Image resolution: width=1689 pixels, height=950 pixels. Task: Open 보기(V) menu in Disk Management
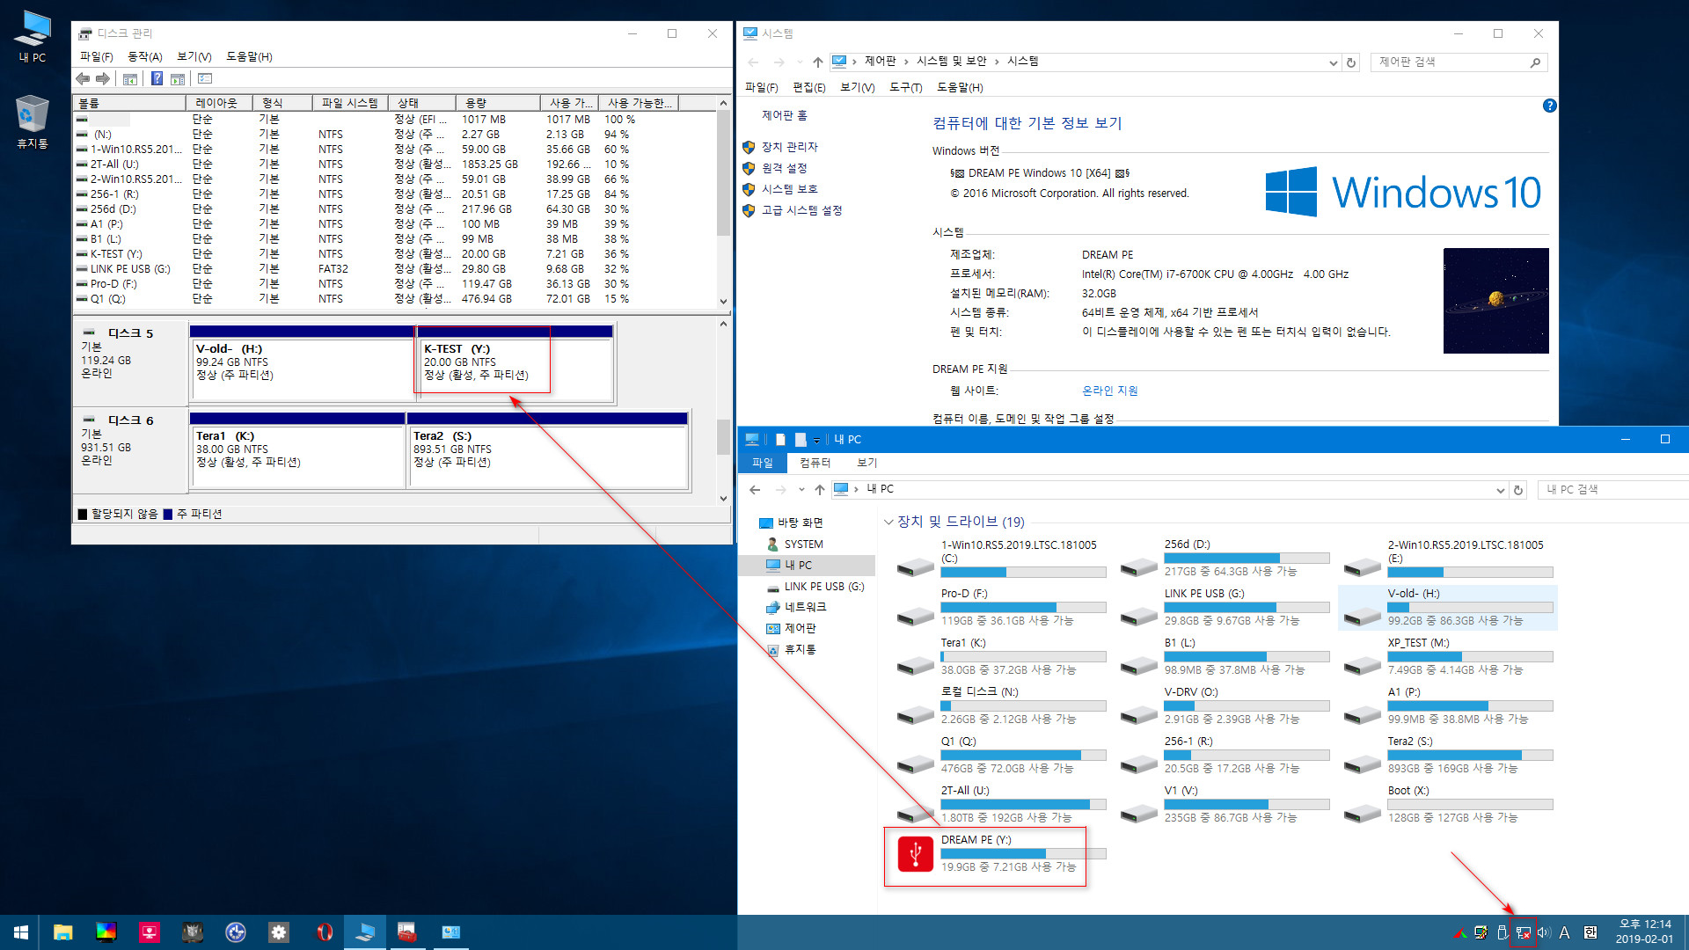pyautogui.click(x=194, y=56)
